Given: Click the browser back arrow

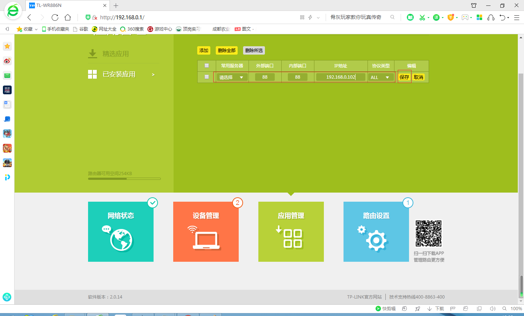Looking at the screenshot, I should 29,17.
